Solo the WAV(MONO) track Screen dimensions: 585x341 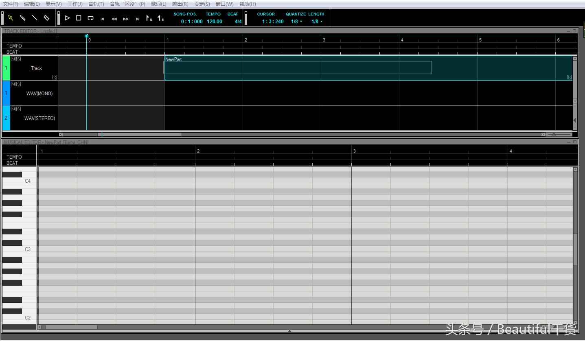[18, 84]
